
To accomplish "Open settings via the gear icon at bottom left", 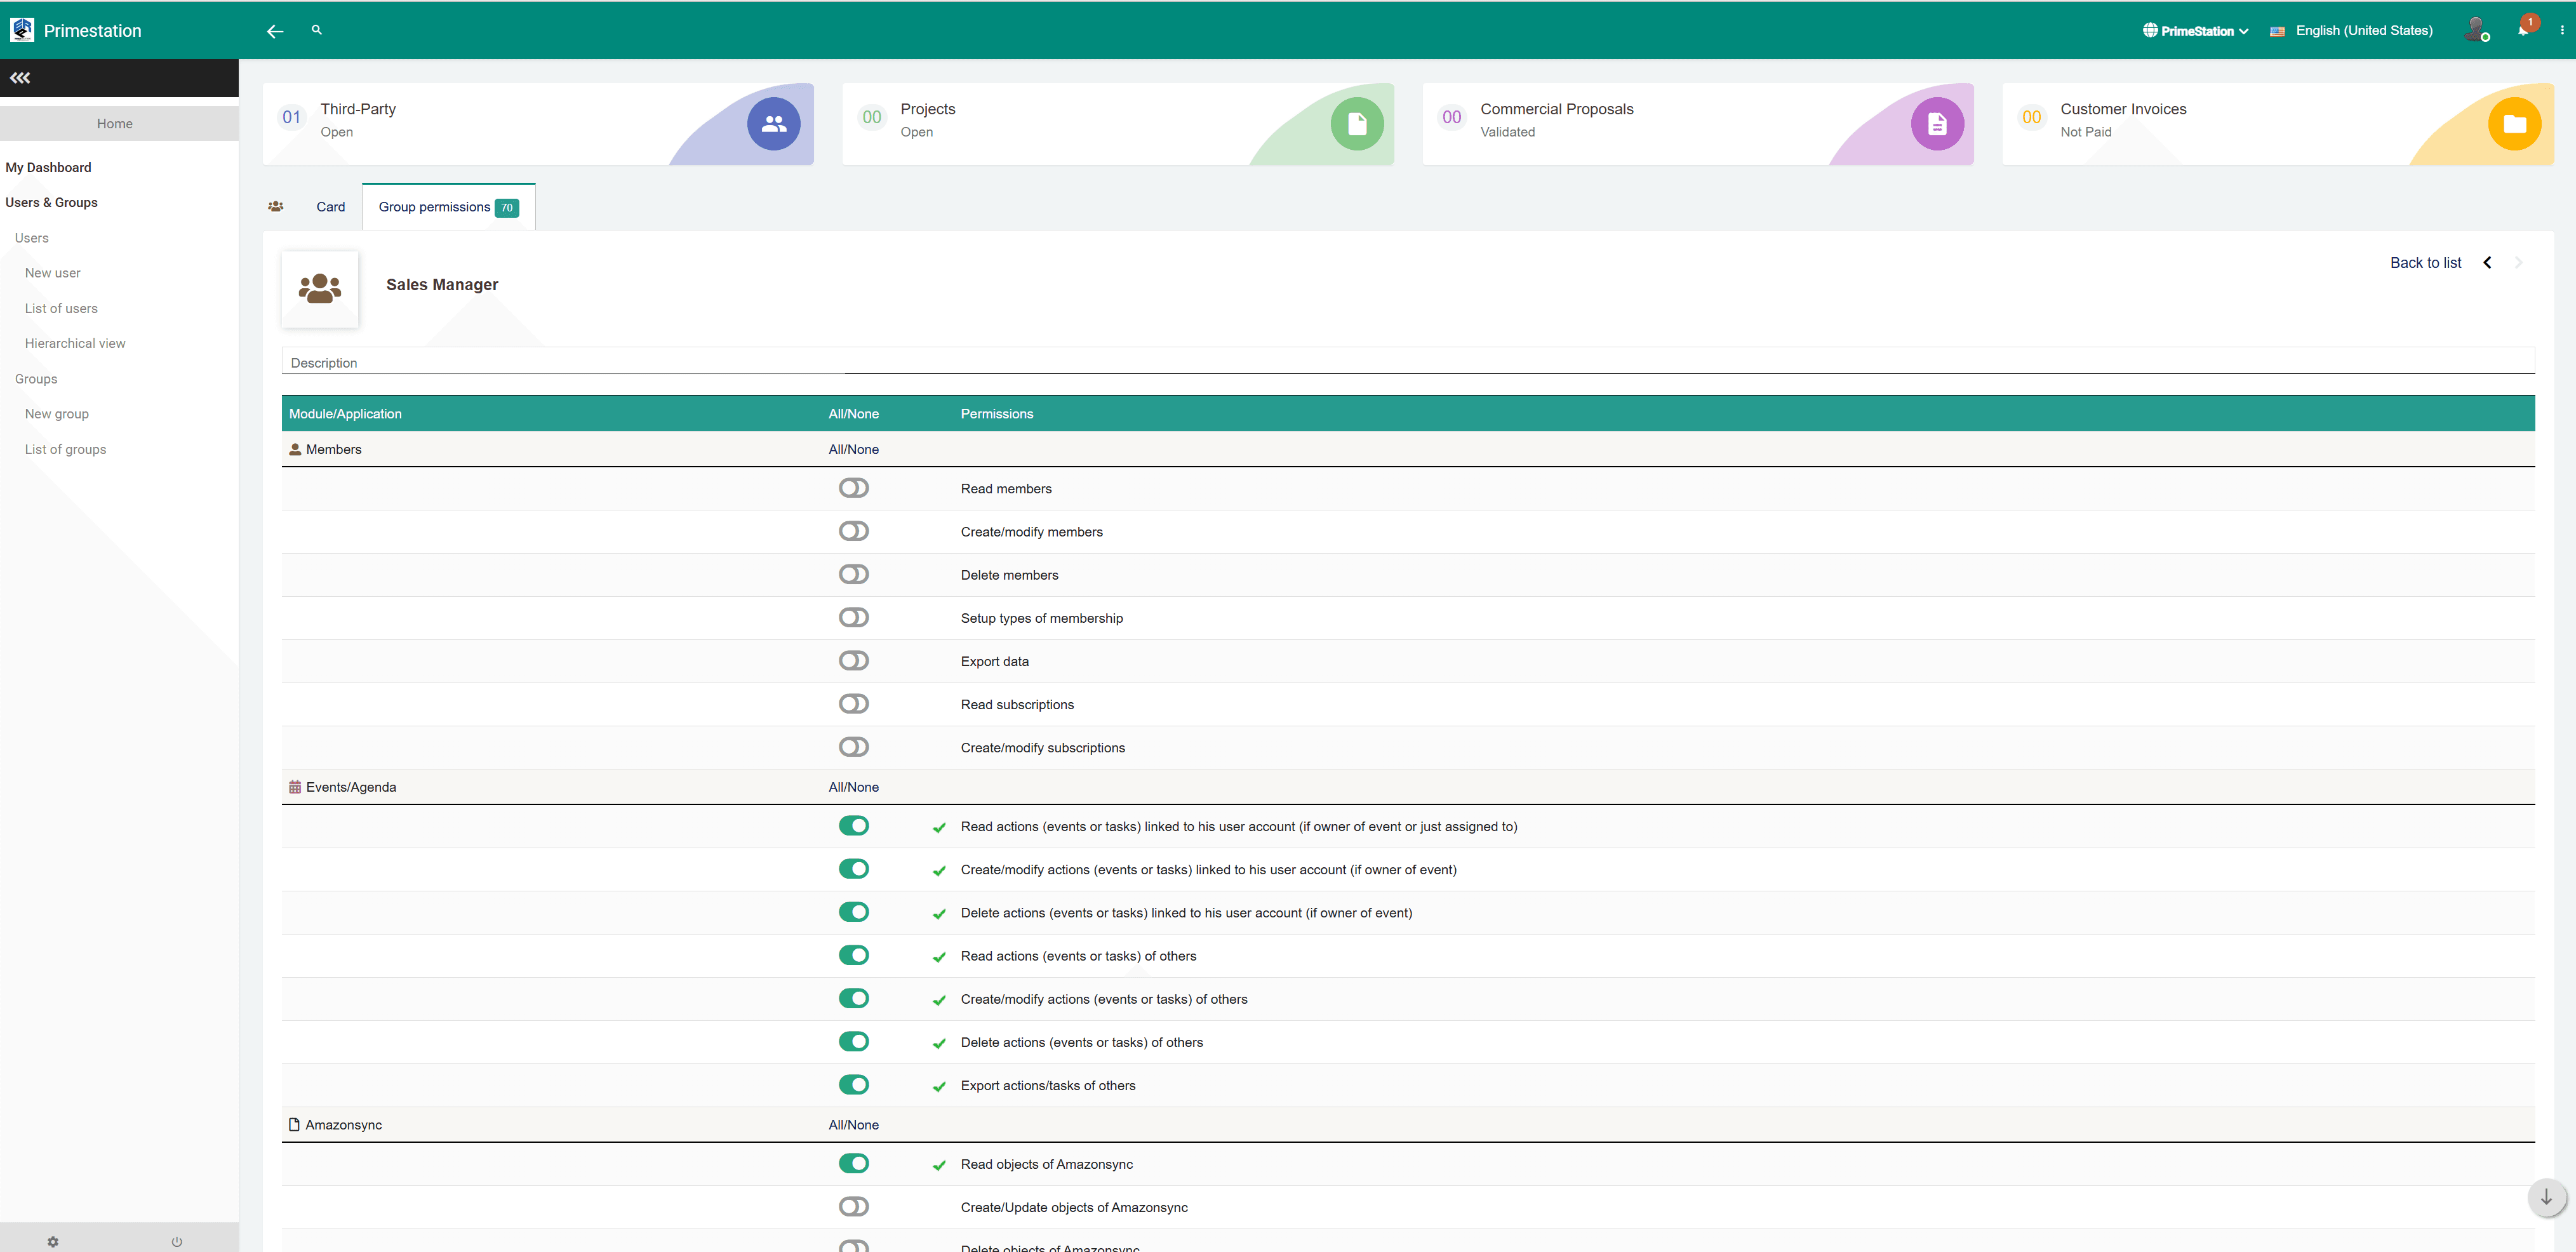I will (52, 1241).
